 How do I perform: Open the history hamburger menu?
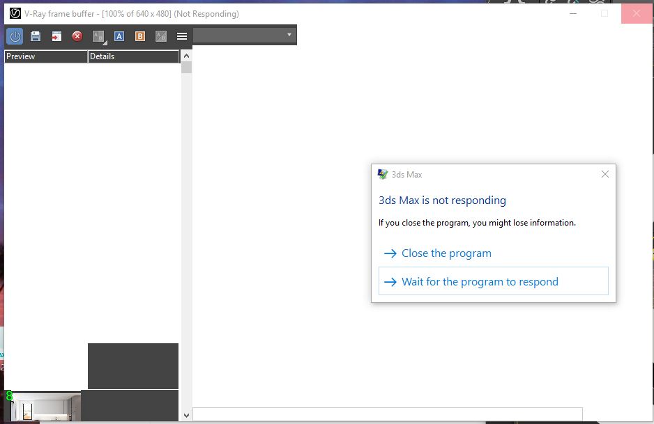182,36
